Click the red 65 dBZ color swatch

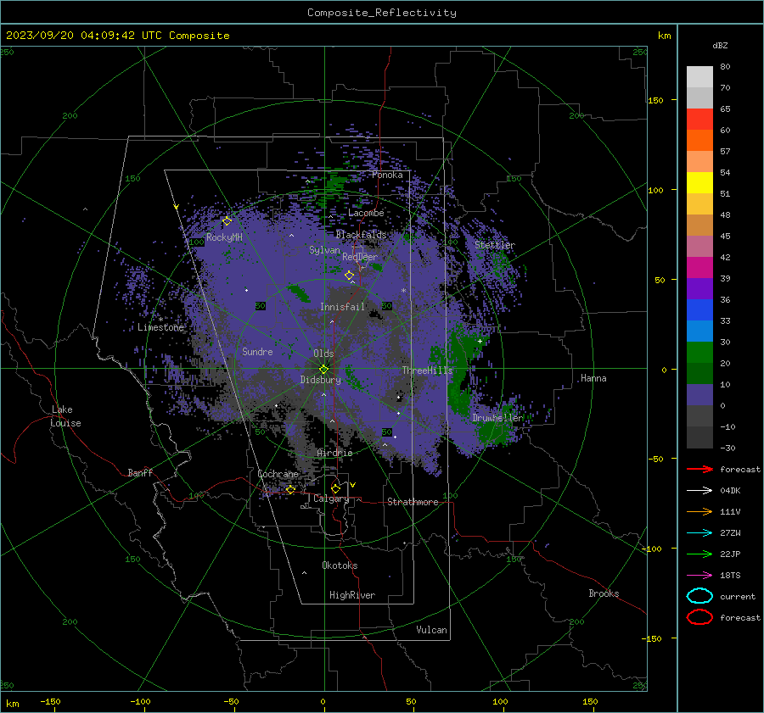pyautogui.click(x=699, y=119)
